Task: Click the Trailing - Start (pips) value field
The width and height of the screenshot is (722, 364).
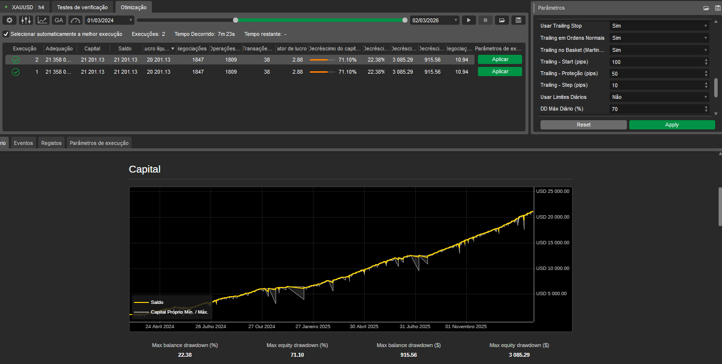Action: pyautogui.click(x=656, y=62)
